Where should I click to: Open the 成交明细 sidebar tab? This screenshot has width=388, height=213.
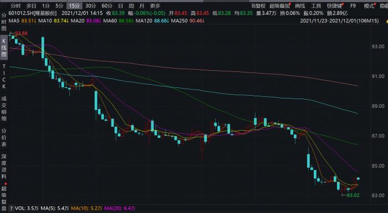pos(4,109)
